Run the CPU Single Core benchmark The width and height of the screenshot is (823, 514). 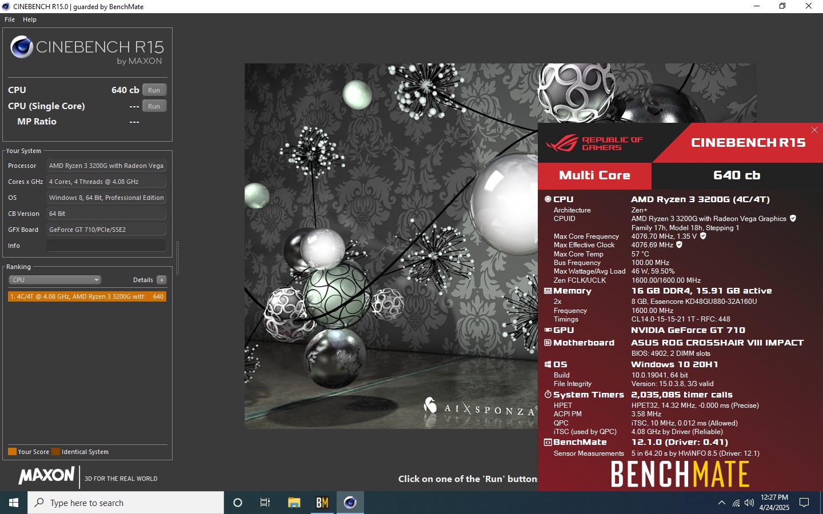[154, 106]
